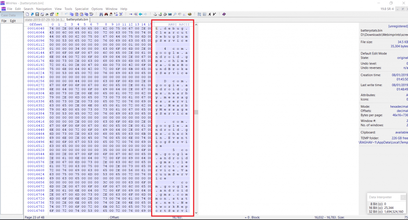This screenshot has width=408, height=220.
Task: Click the 16,032 - 16,783 block status
Action: (x=325, y=217)
